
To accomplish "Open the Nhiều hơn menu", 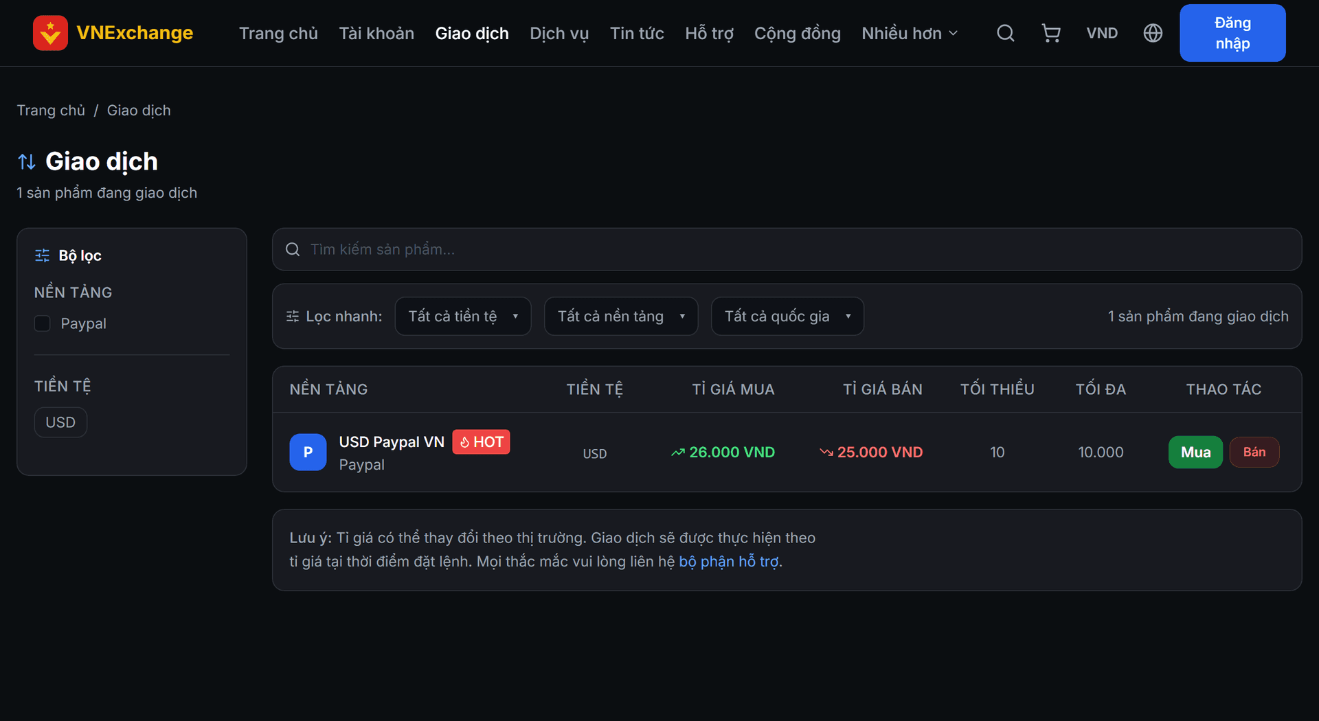I will tap(910, 33).
